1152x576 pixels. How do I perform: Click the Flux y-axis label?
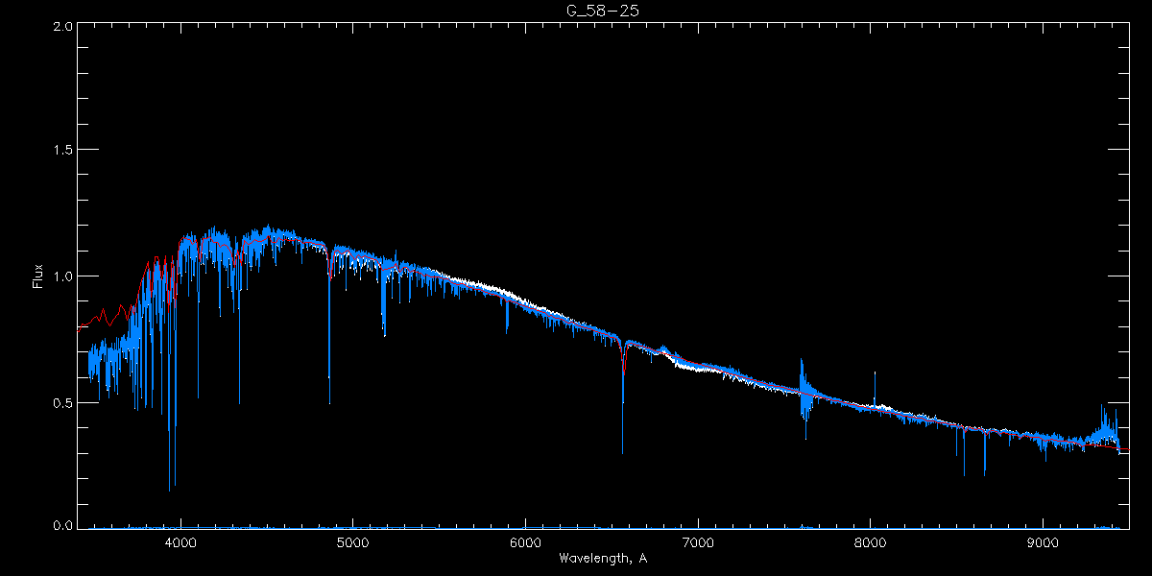pos(38,276)
